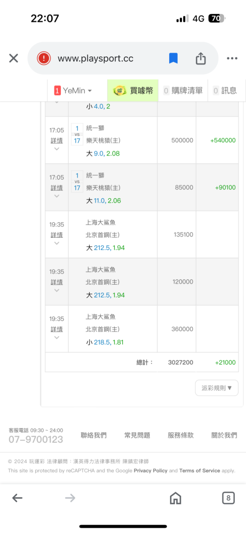This screenshot has width=246, height=533.
Task: Tap the www.playsport.cc address field
Action: (x=96, y=59)
